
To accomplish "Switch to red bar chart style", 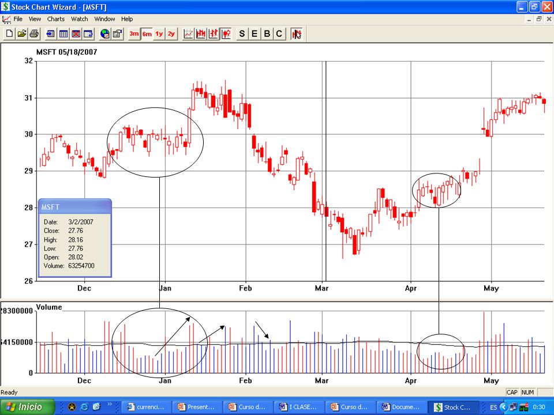I will tap(201, 34).
